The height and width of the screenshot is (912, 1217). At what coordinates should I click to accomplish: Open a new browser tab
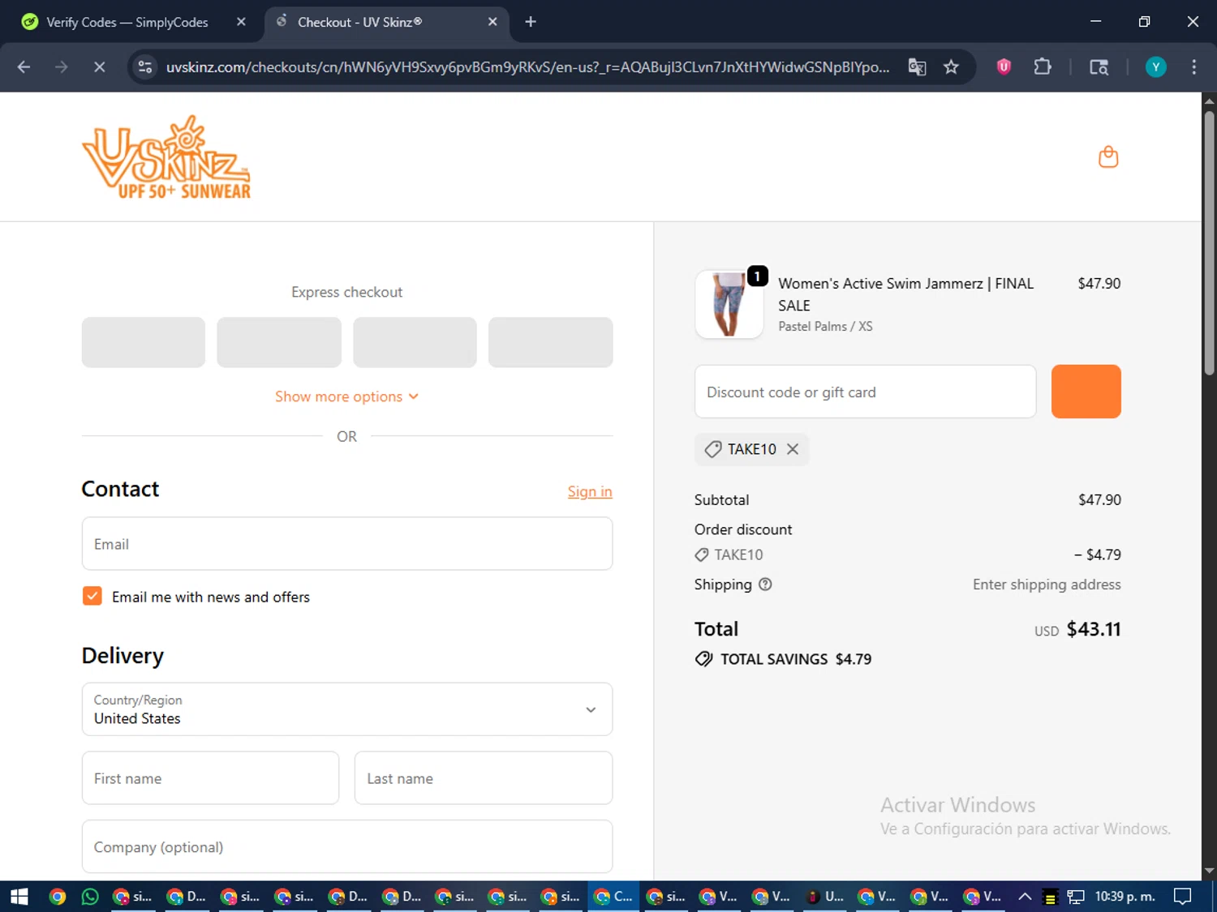click(x=531, y=22)
